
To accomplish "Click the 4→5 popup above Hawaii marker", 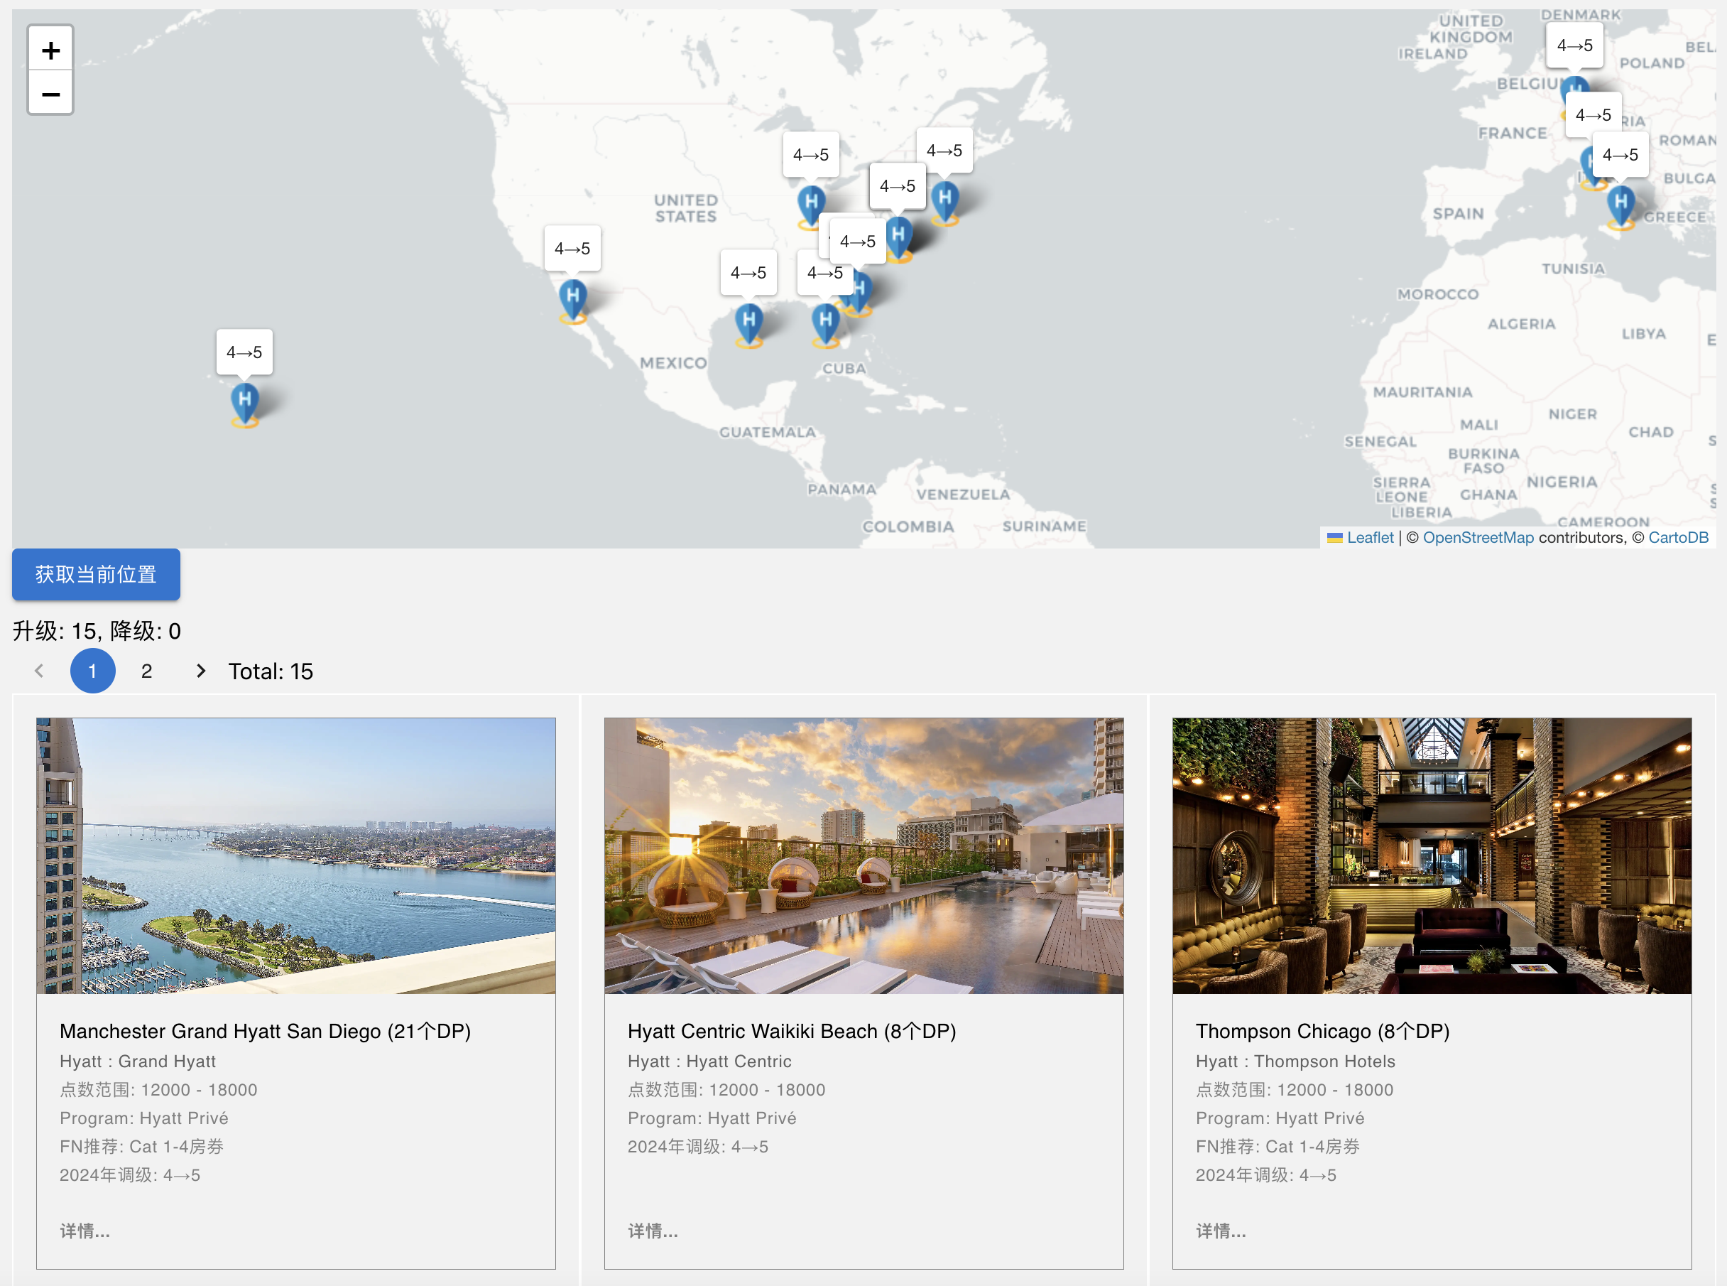I will 244,352.
